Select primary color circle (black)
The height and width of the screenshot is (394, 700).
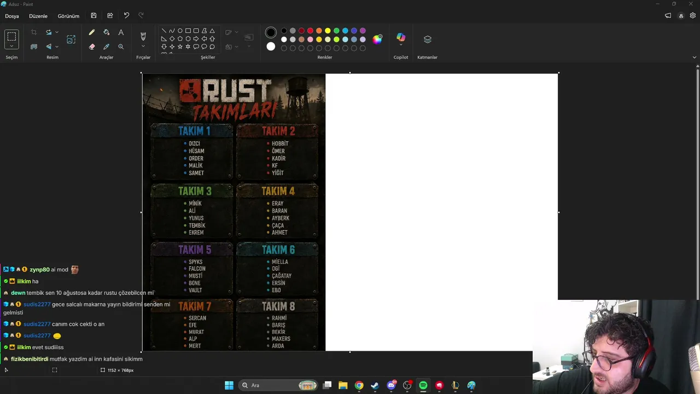pos(271,33)
